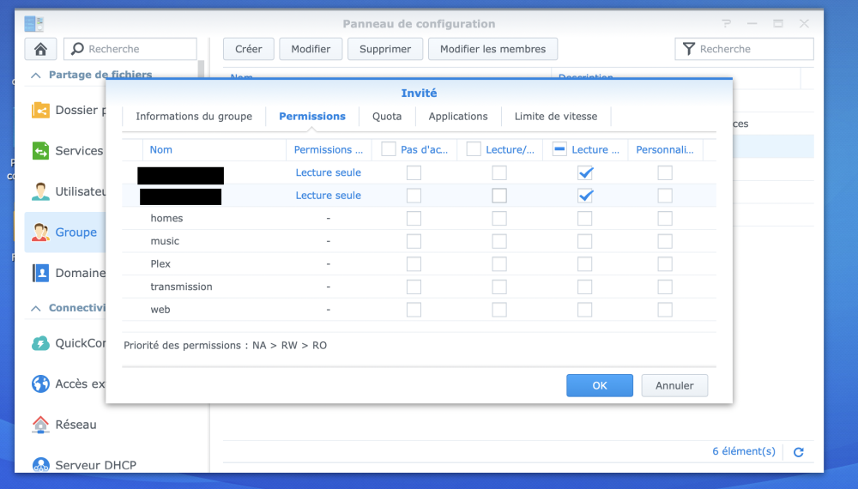Click magnifier icon in sidebar search
This screenshot has height=489, width=858.
click(x=78, y=49)
